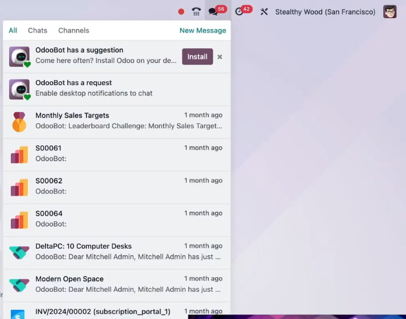This screenshot has width=406, height=319.
Task: Switch to the Chats tab
Action: (38, 31)
